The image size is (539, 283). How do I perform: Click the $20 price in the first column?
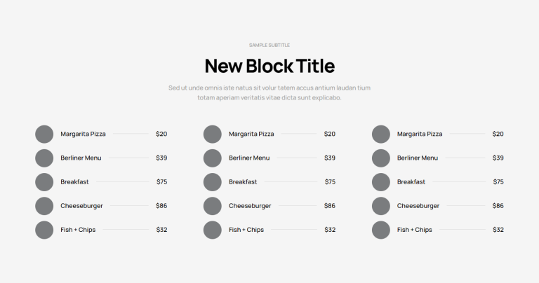(161, 134)
